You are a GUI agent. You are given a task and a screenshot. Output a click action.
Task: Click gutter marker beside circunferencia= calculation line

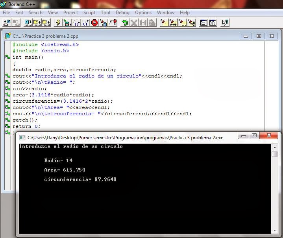tap(8, 101)
